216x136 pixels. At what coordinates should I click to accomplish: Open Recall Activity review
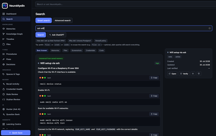[x=16, y=84]
